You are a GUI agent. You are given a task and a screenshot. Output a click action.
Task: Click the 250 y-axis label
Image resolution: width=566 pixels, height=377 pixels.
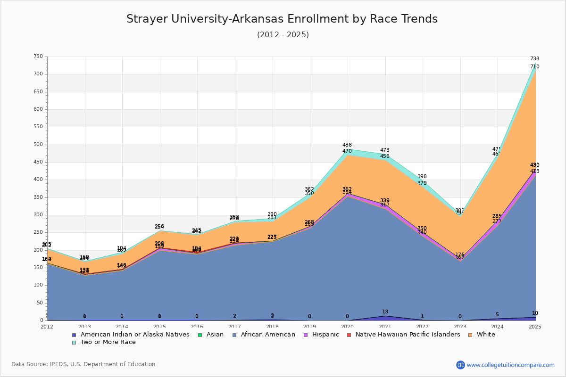[x=38, y=232]
